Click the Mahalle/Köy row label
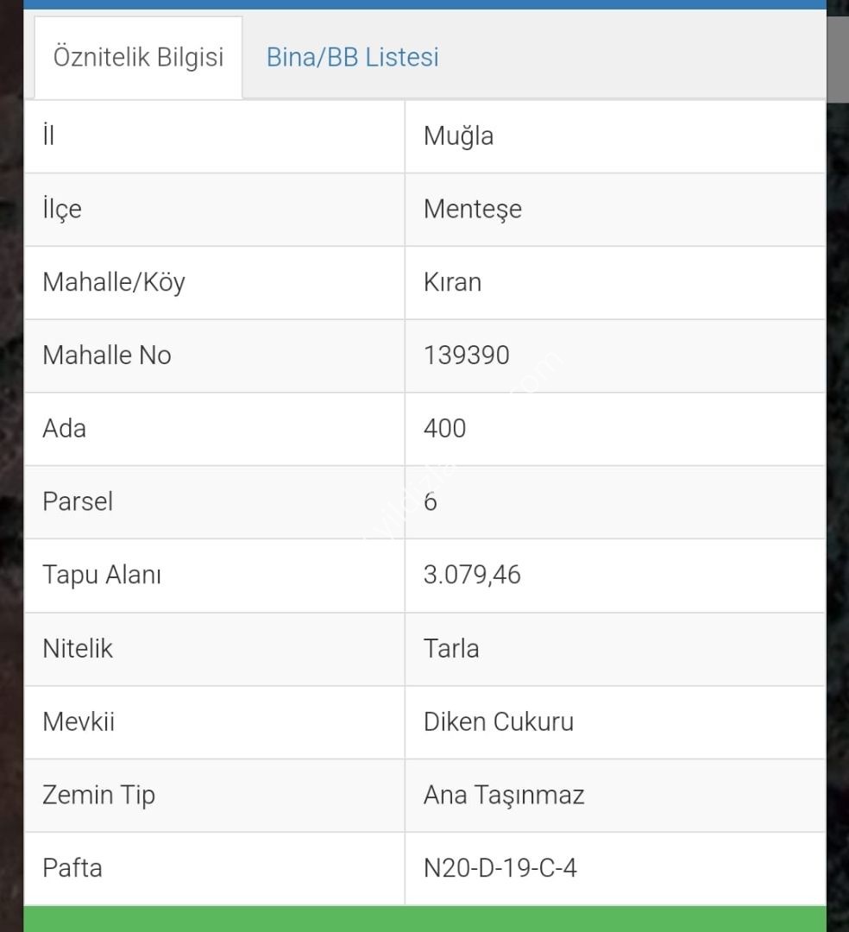The image size is (849, 932). pos(114,282)
